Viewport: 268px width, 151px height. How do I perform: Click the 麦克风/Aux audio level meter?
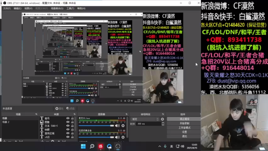coord(102,121)
